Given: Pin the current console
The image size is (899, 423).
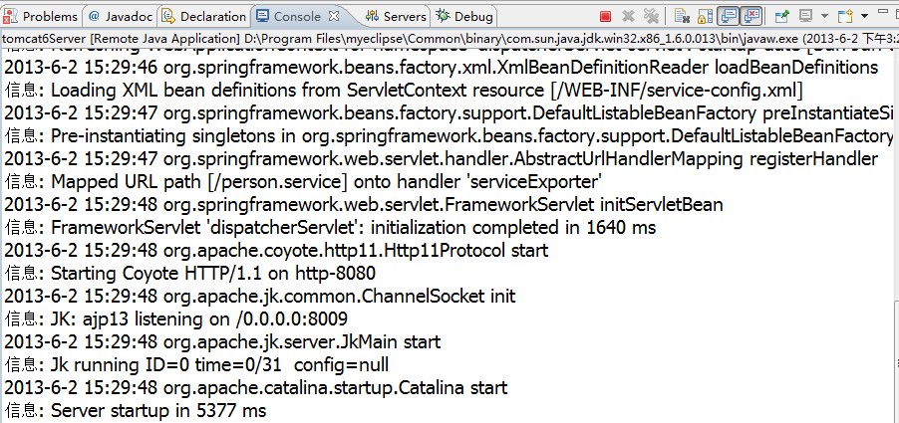Looking at the screenshot, I should pos(782,16).
